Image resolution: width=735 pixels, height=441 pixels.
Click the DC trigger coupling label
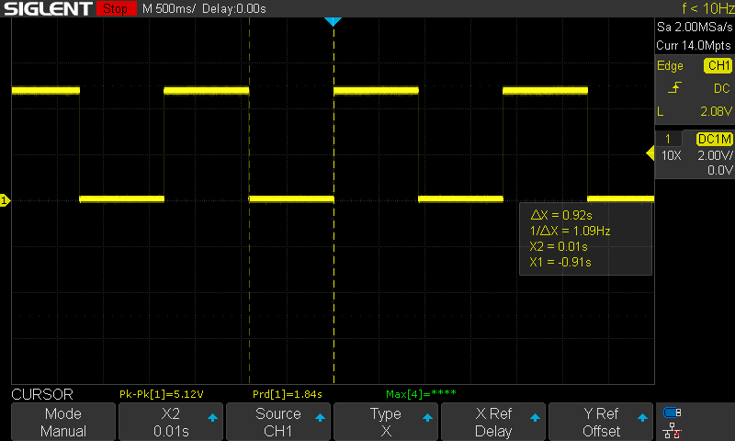(x=722, y=88)
